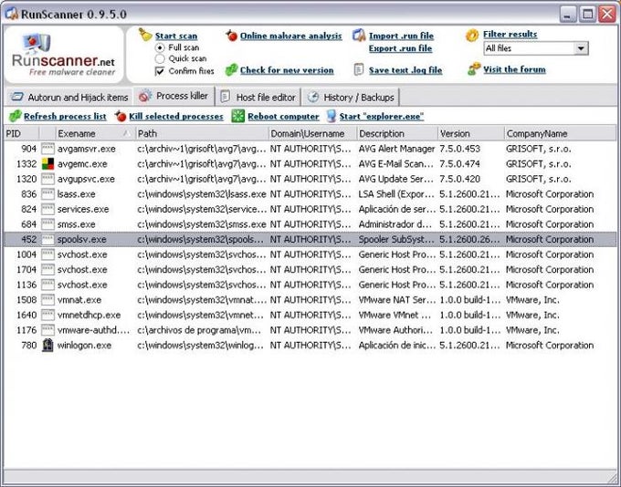
Task: Click the broom icon beside Start scan
Action: tap(145, 35)
